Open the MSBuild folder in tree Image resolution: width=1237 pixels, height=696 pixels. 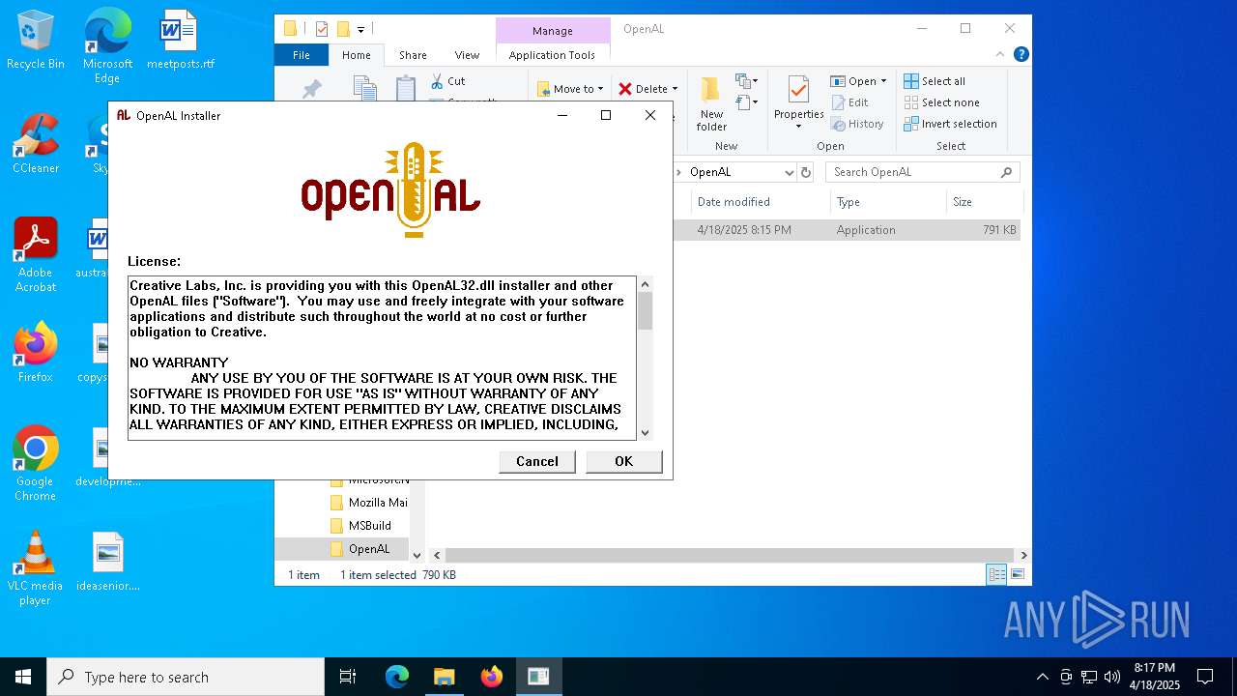tap(360, 526)
